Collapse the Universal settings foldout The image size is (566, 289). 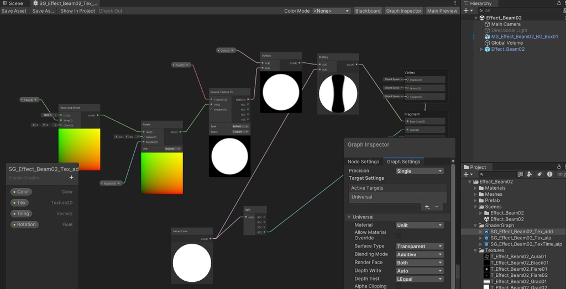coord(349,217)
